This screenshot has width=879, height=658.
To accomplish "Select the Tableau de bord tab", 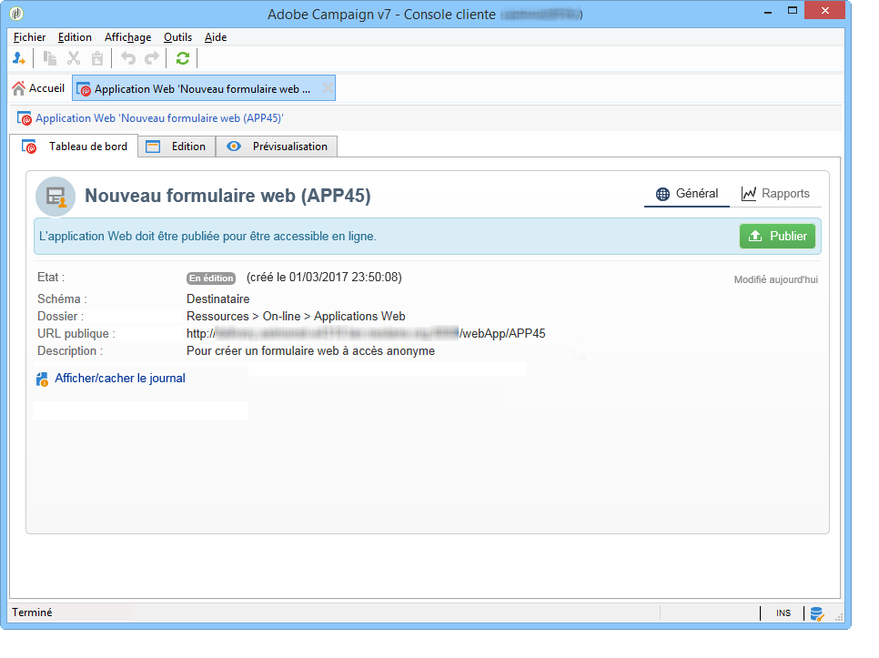I will [74, 147].
